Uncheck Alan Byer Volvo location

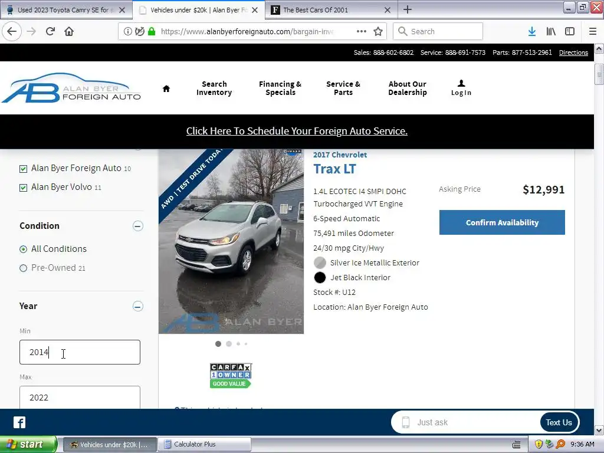[23, 188]
